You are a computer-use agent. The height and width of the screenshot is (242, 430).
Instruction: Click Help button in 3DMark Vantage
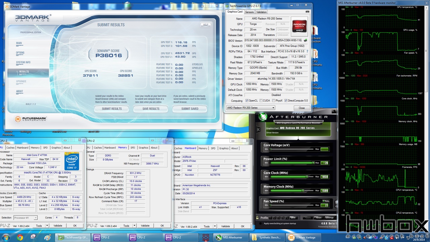[206, 25]
